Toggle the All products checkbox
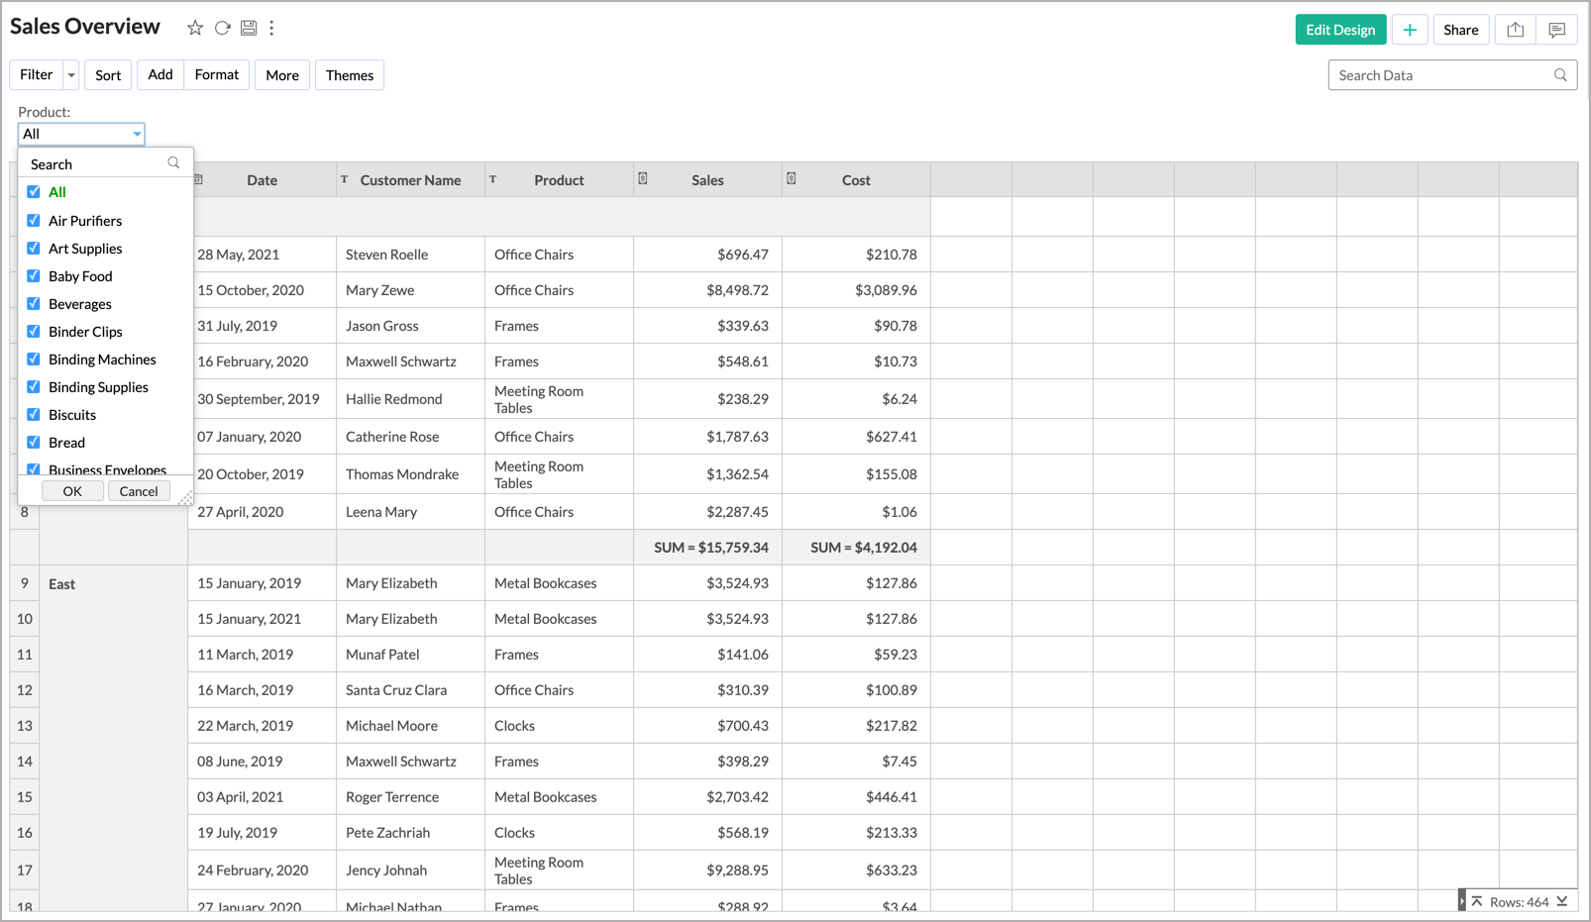 click(x=33, y=191)
